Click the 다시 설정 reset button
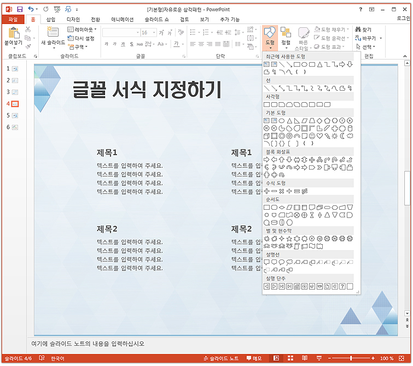Image resolution: width=413 pixels, height=366 pixels. tap(81, 38)
